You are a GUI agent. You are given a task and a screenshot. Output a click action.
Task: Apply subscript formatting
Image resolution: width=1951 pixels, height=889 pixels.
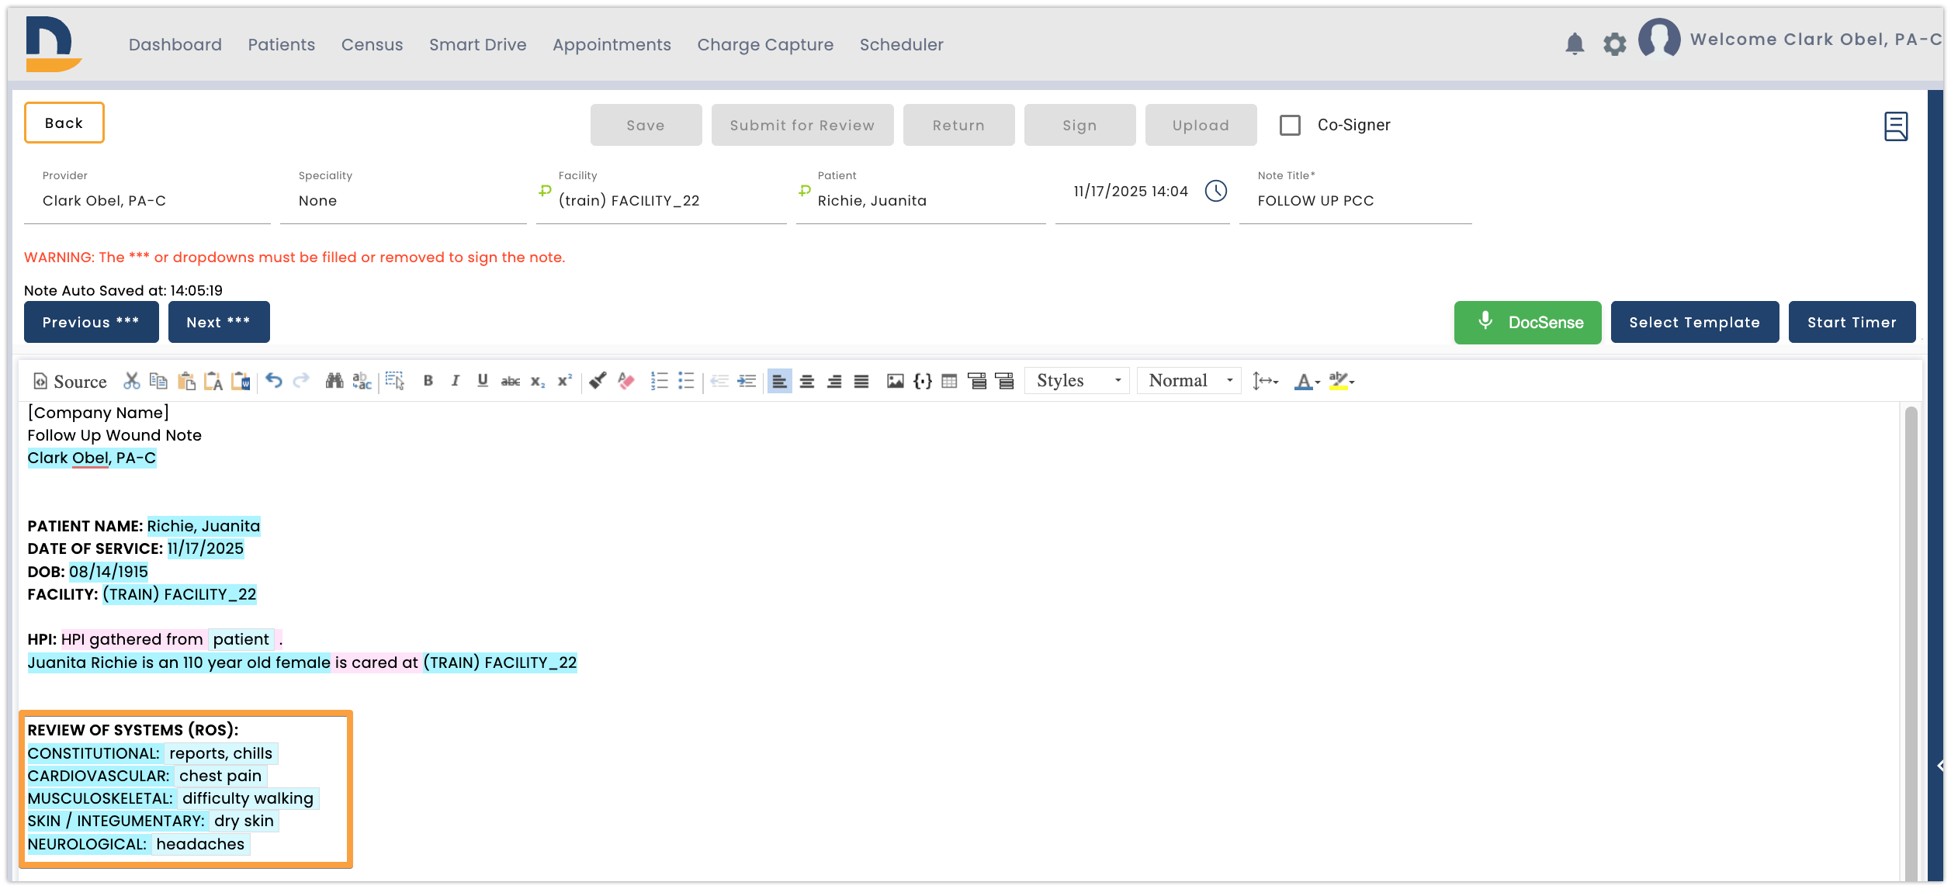538,381
